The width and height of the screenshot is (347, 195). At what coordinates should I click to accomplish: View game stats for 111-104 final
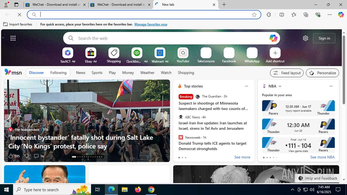[x=298, y=151]
